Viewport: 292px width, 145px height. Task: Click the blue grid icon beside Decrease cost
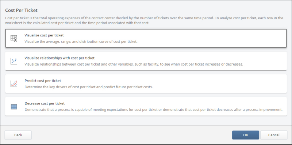click(14, 107)
